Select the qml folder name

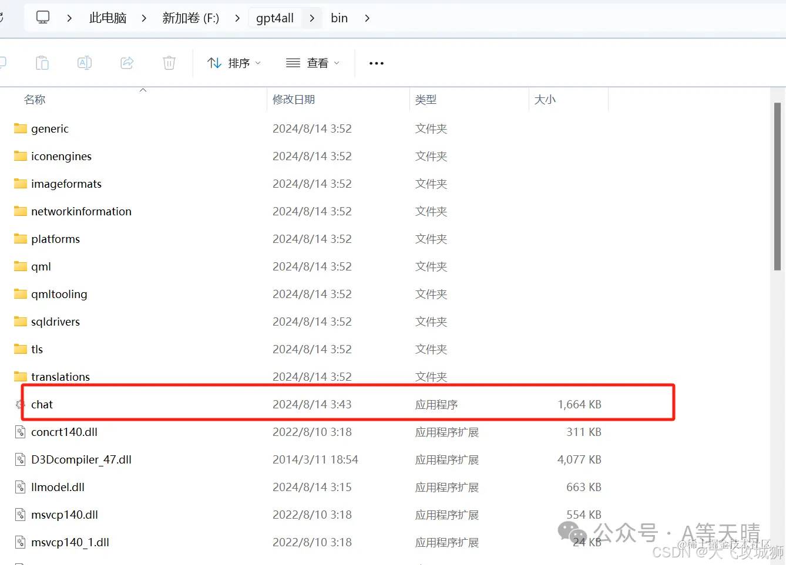pos(41,266)
